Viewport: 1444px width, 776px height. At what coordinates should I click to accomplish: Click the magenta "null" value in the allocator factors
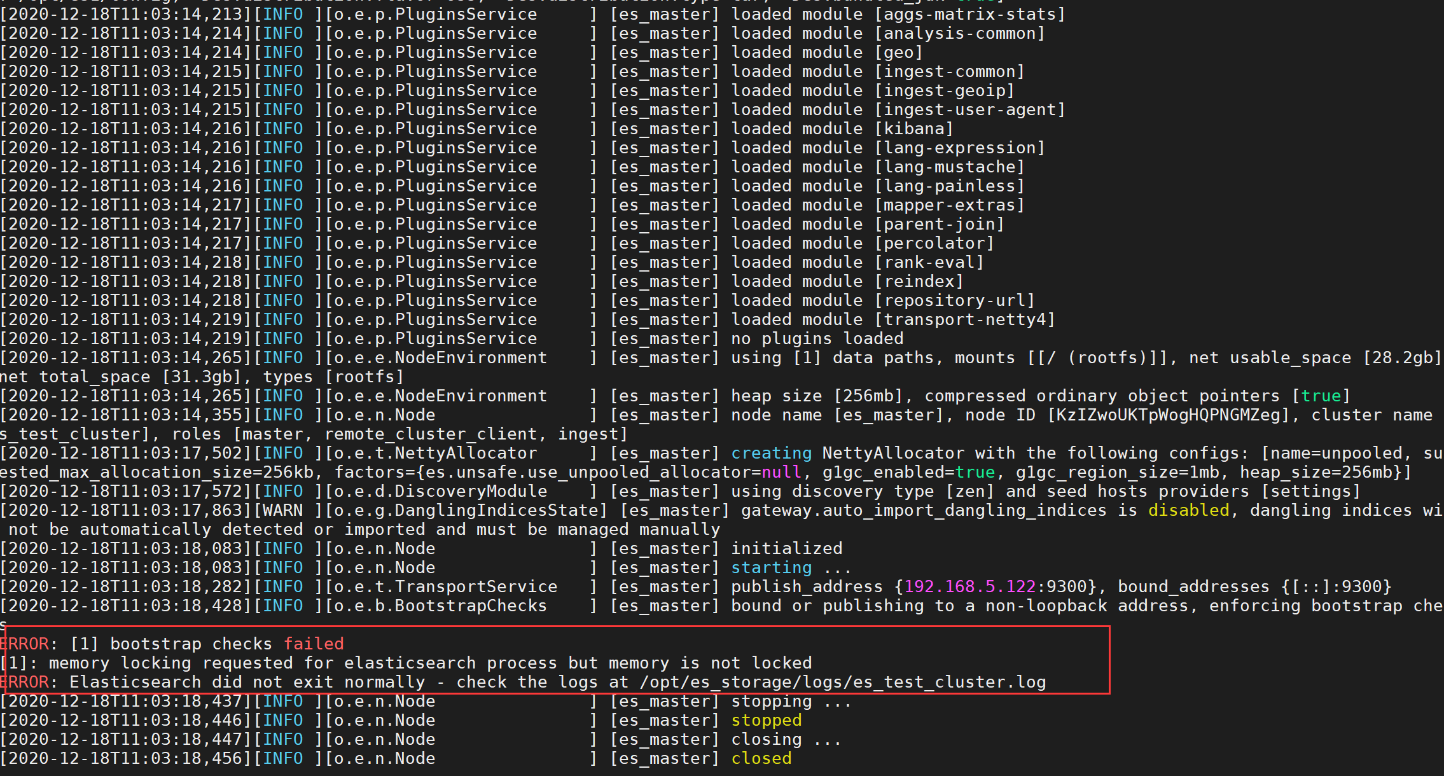(x=782, y=472)
